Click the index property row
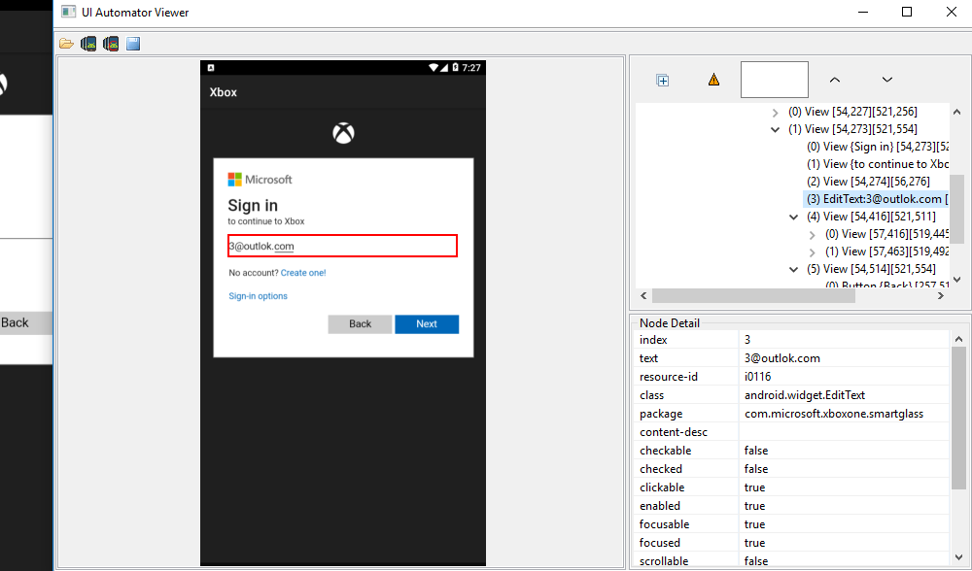This screenshot has height=571, width=972. [792, 339]
